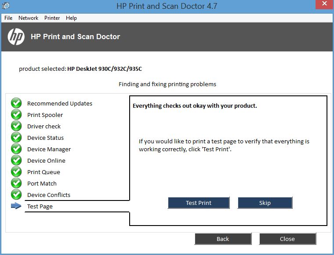Click green check beside Recommended Updates
334x255 pixels.
16,103
